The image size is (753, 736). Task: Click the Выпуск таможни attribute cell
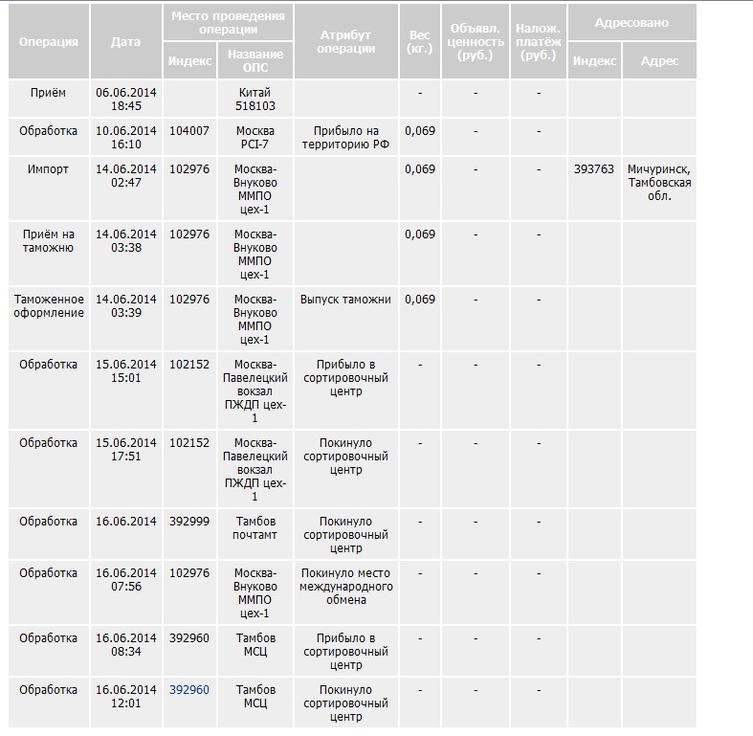345,300
